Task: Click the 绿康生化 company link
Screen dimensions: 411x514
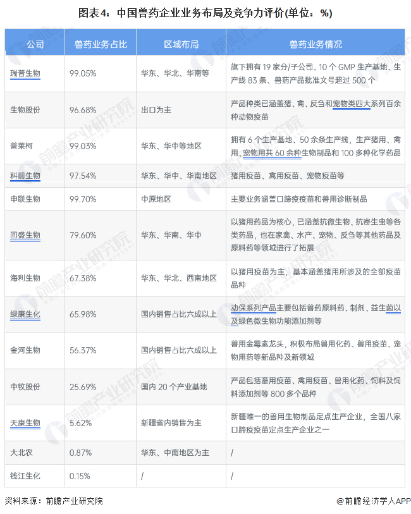Action: click(25, 314)
